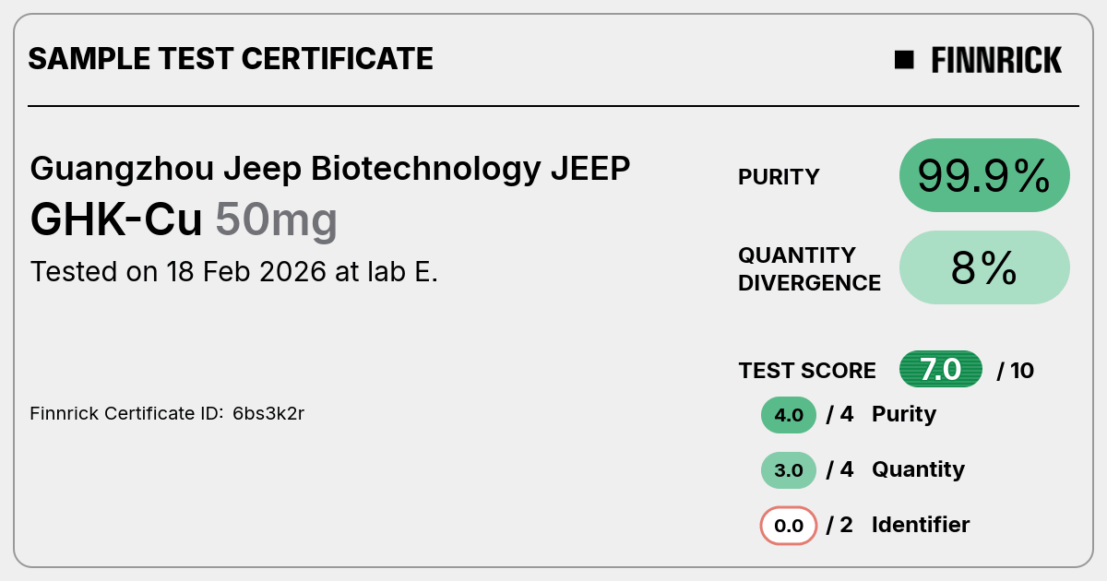Click the GHK-Cu product name
Viewport: 1107px width, 581px height.
116,220
